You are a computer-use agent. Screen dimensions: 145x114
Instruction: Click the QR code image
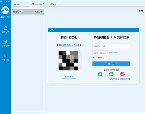[x=68, y=61]
